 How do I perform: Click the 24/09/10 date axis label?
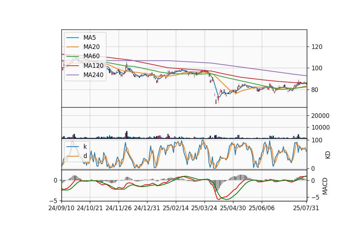tap(61, 208)
